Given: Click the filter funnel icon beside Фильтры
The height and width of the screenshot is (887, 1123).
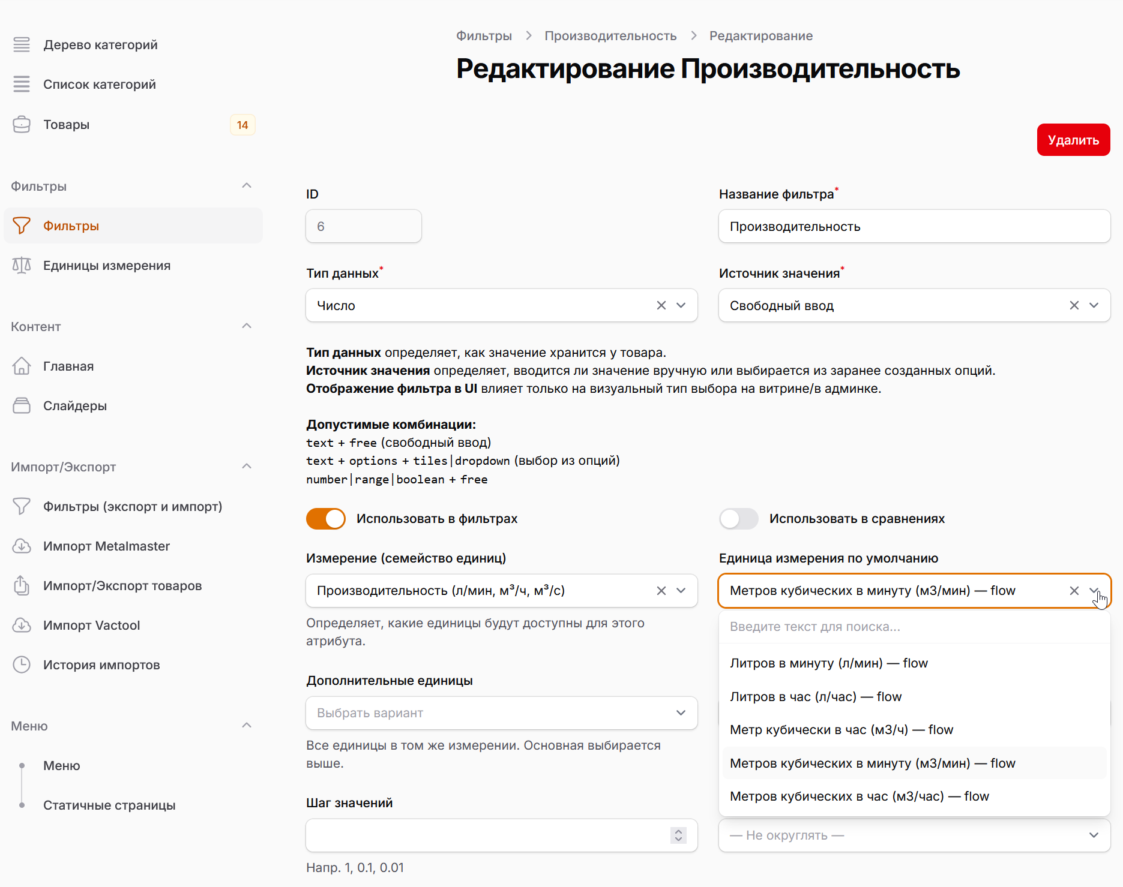Looking at the screenshot, I should (x=22, y=225).
